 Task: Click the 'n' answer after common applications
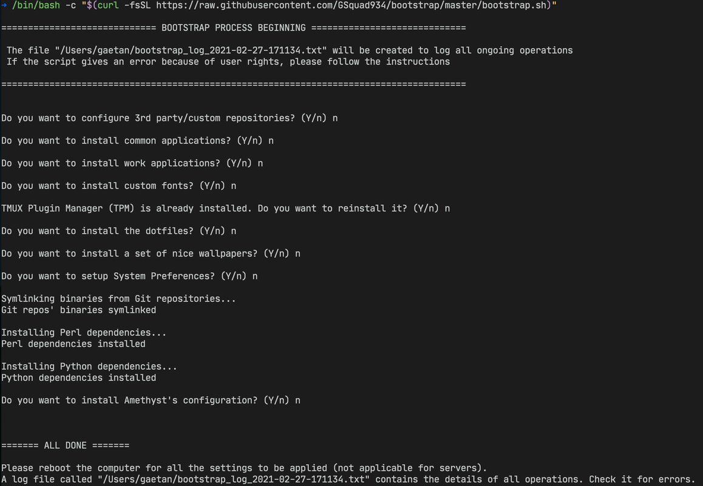pyautogui.click(x=271, y=141)
